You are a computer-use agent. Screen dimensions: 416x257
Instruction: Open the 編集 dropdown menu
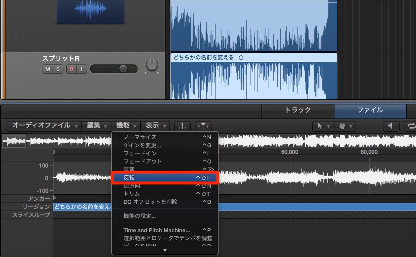pos(97,126)
